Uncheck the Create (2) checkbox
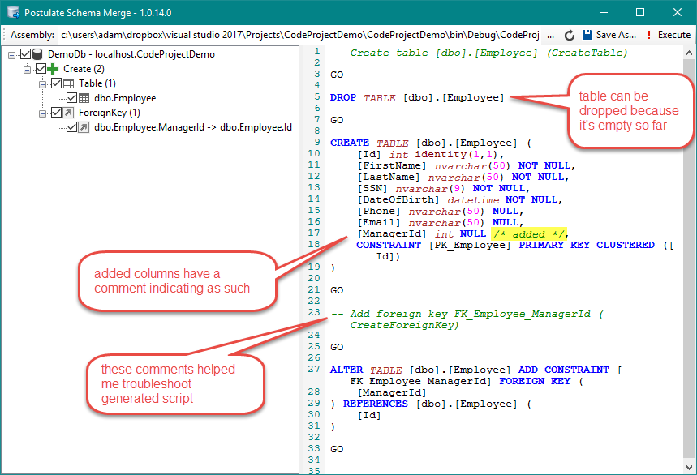Viewport: 697px width, 475px height. tap(41, 69)
